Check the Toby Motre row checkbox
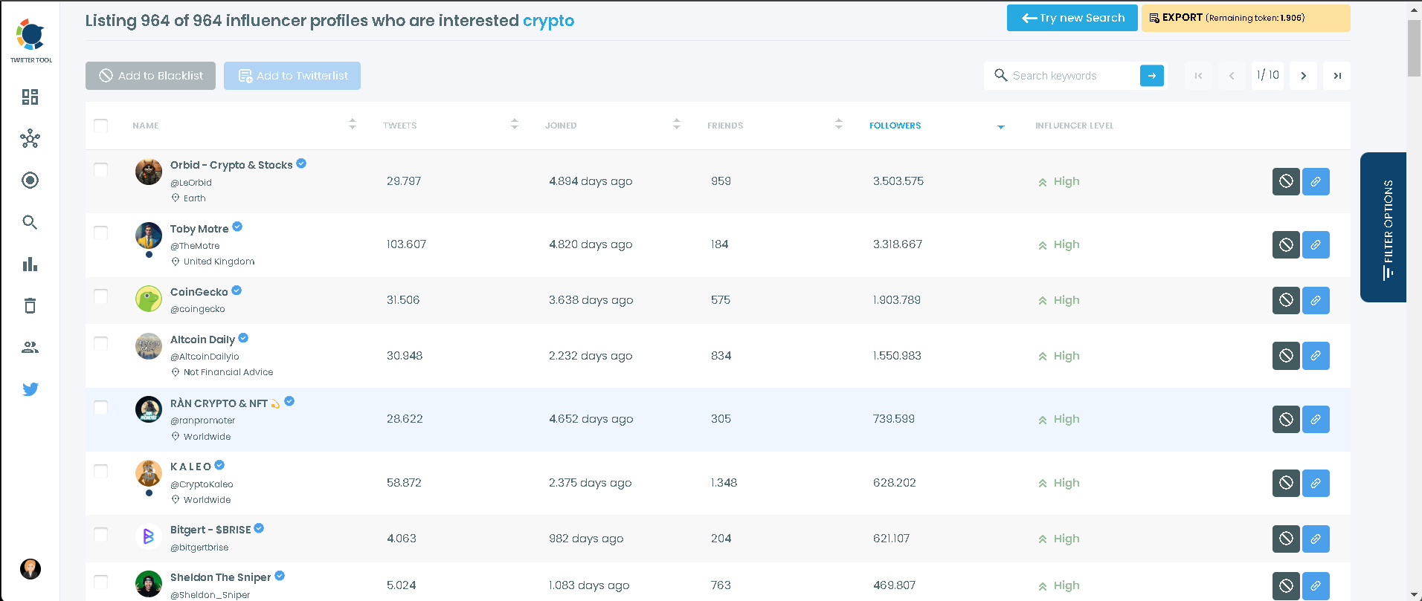 101,233
